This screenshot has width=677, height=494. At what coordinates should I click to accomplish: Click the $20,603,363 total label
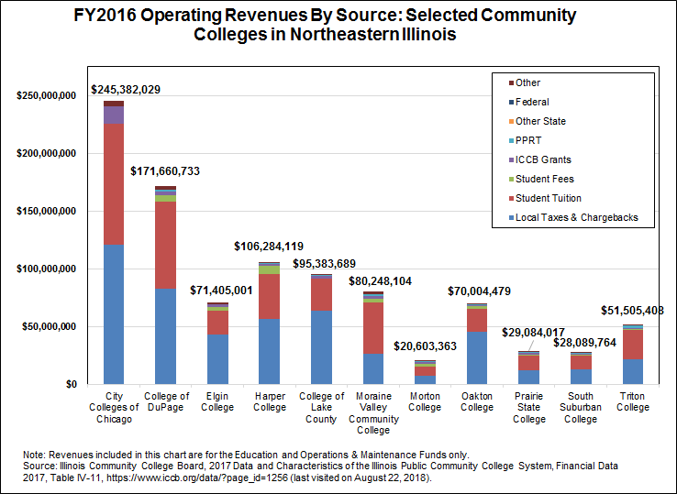[426, 346]
